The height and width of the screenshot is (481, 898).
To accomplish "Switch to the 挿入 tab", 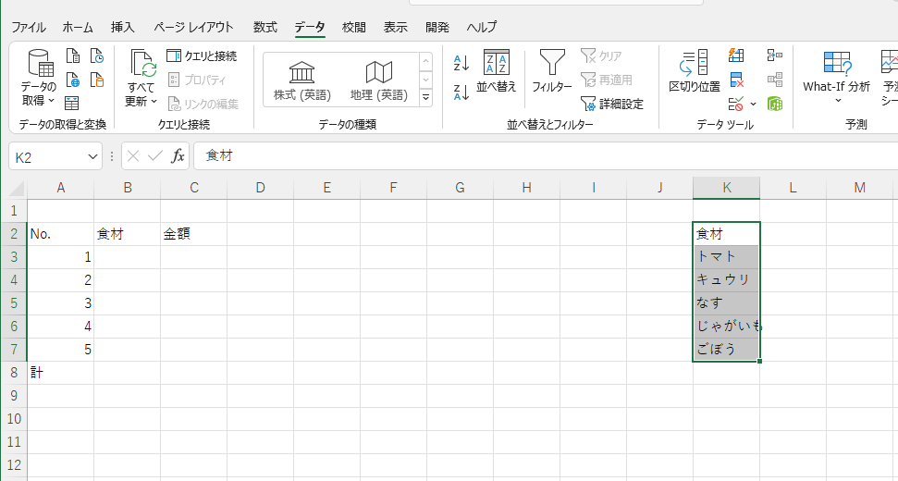I will [x=123, y=27].
